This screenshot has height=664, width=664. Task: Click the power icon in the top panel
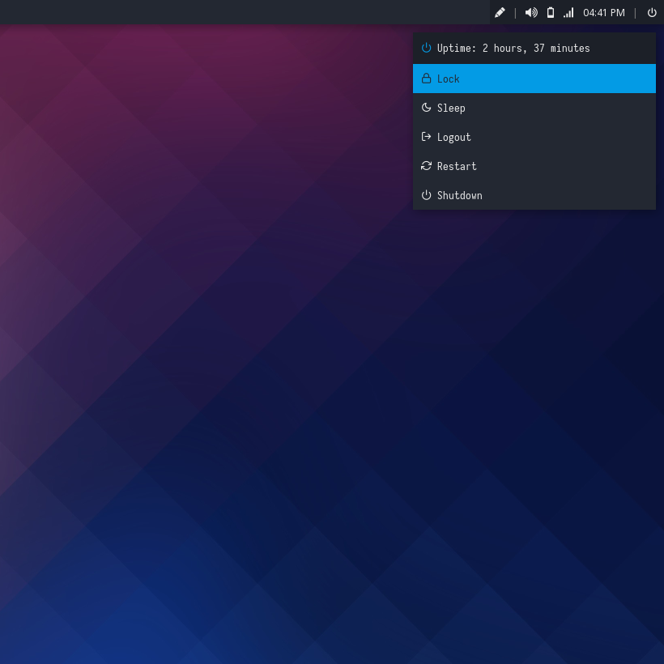coord(652,12)
